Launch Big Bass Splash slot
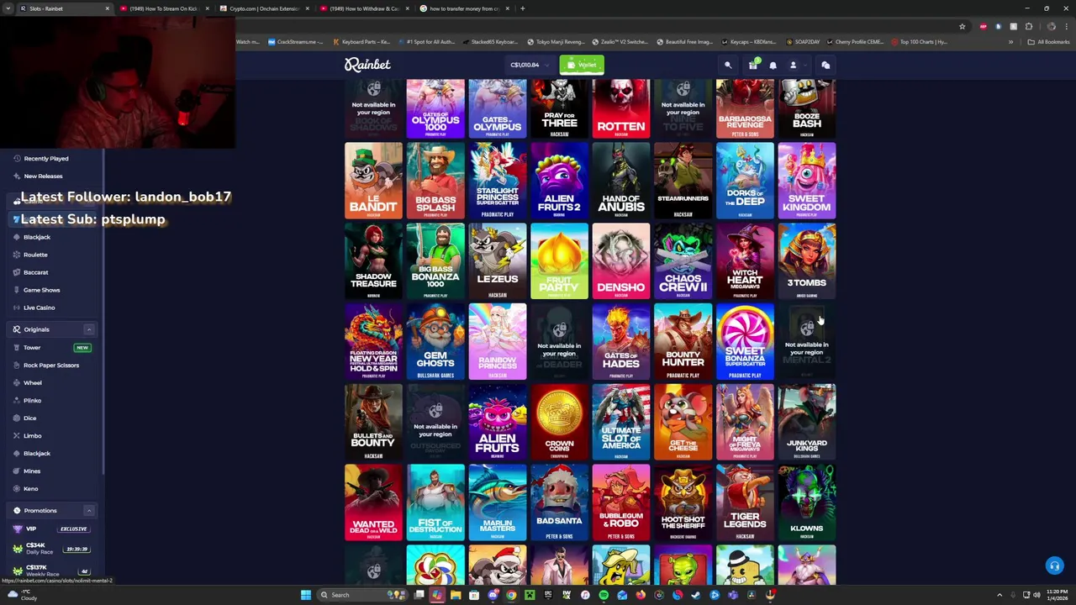The width and height of the screenshot is (1076, 605). (435, 181)
